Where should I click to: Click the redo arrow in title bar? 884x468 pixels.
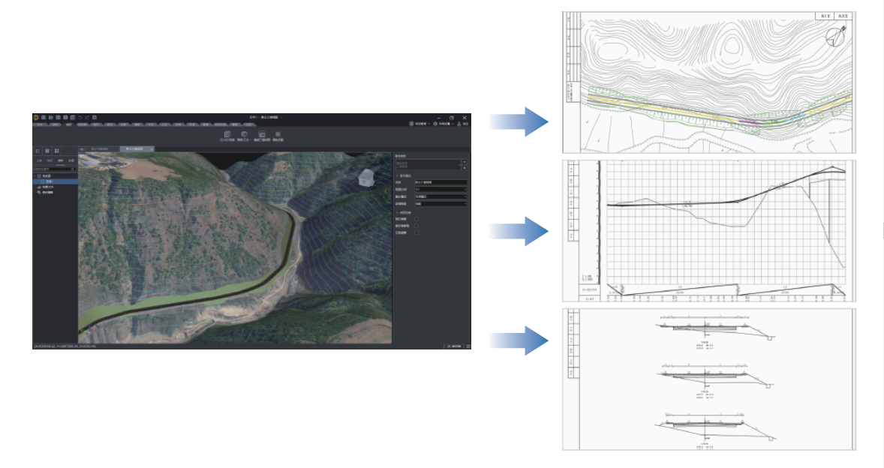coord(87,118)
